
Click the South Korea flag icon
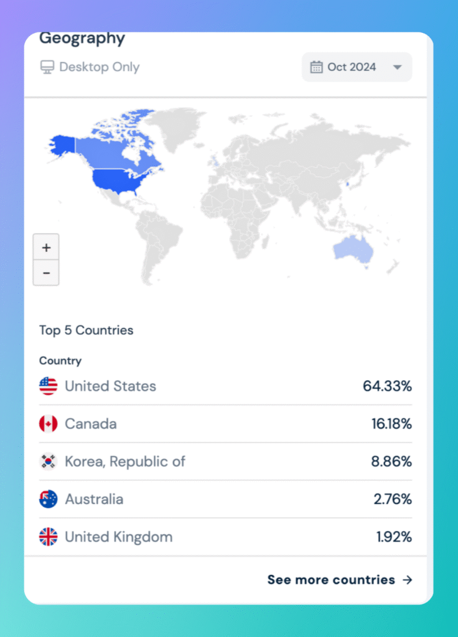point(49,462)
